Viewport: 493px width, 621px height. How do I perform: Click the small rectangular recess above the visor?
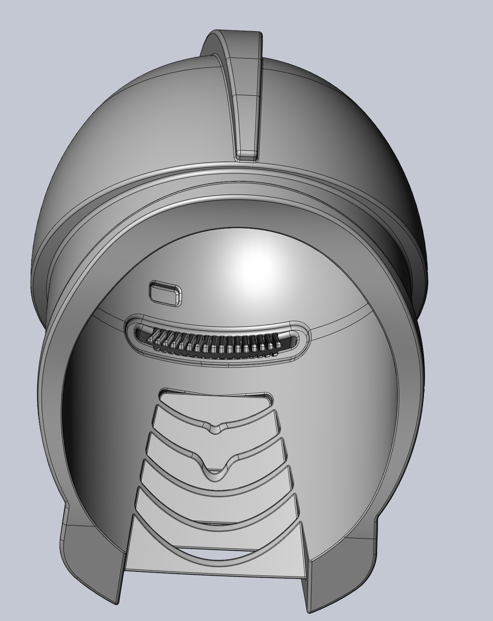[164, 293]
